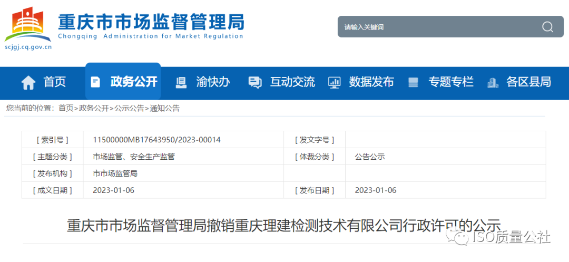Open the 数据发布 navigation tab
This screenshot has height=262, width=569.
click(371, 82)
